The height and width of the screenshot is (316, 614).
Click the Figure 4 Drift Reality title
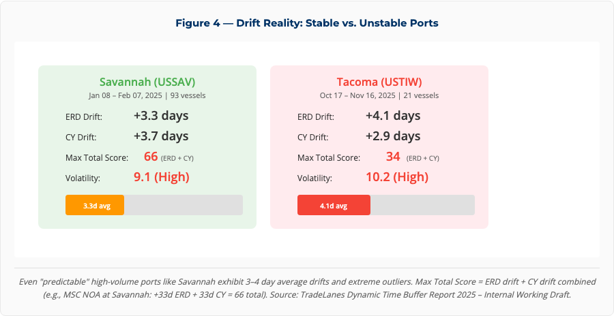306,22
